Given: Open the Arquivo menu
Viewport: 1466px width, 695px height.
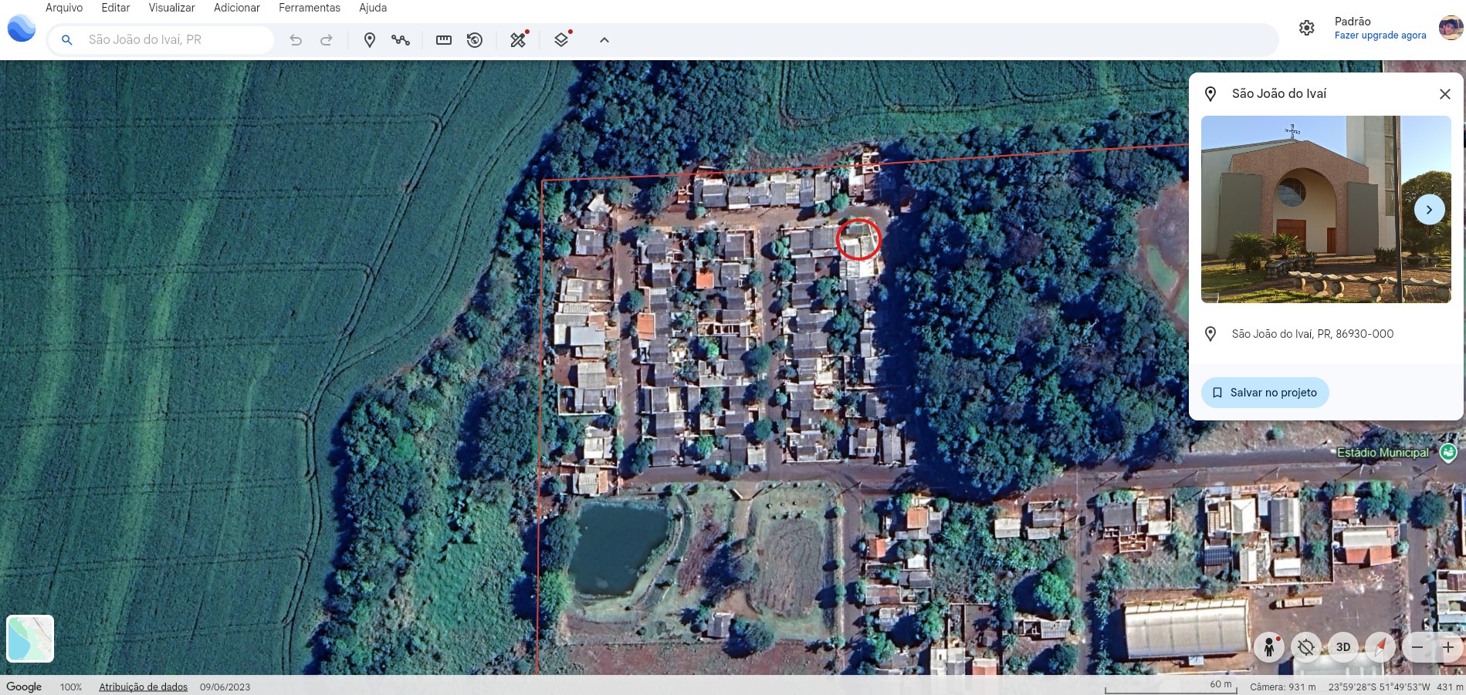Looking at the screenshot, I should [64, 8].
